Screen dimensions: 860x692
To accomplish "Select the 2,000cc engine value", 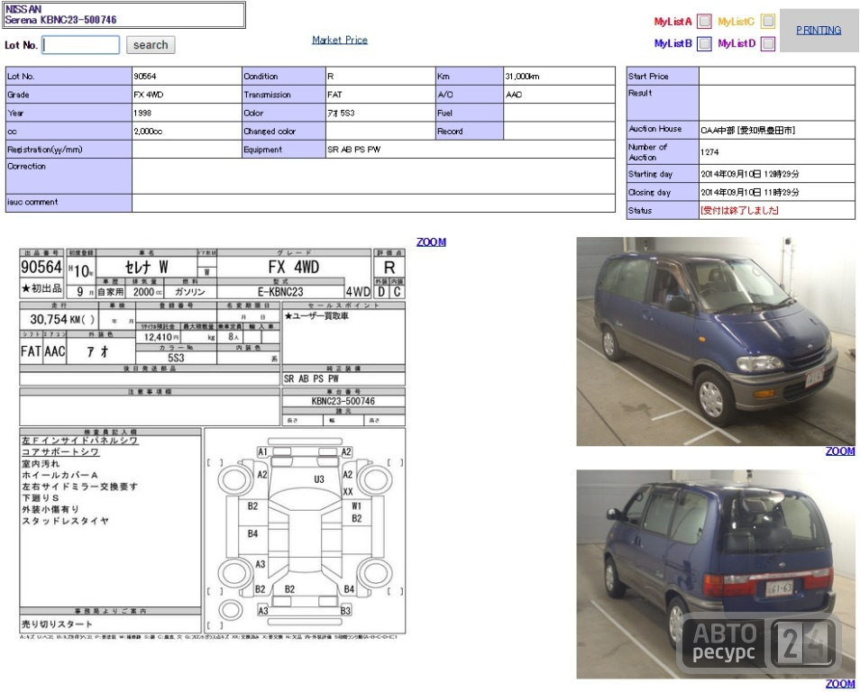I will [148, 132].
